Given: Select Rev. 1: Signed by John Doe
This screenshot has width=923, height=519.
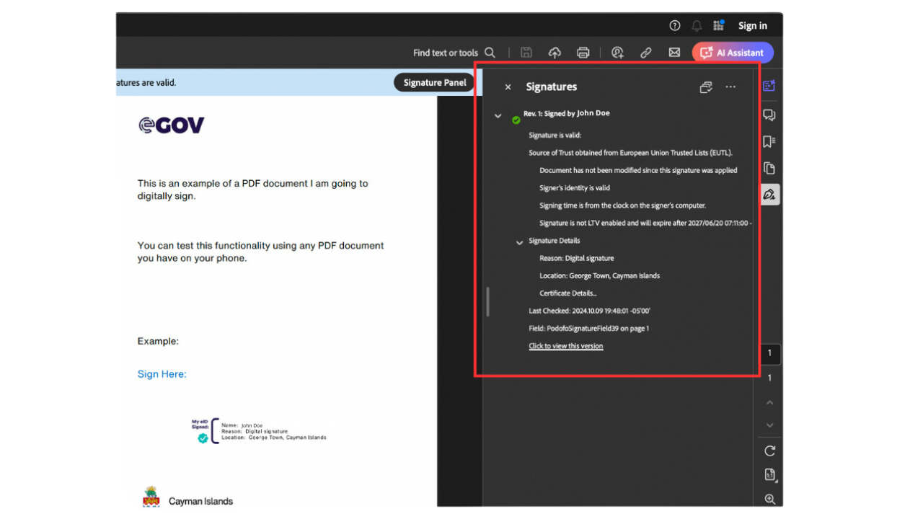Looking at the screenshot, I should [567, 113].
